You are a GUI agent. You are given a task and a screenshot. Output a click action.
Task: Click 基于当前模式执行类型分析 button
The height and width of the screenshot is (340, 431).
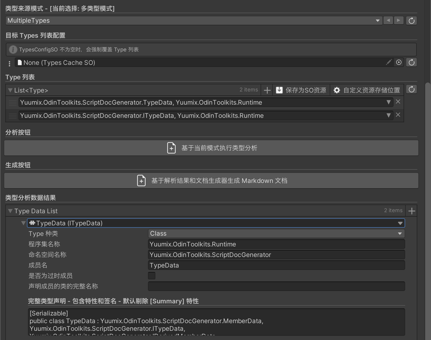tap(211, 148)
